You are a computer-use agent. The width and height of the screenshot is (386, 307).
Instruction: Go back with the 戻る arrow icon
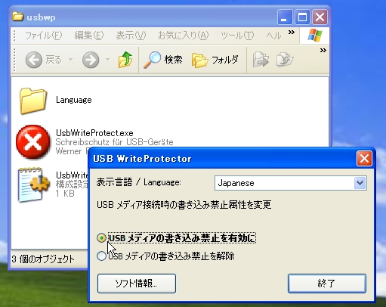[33, 60]
